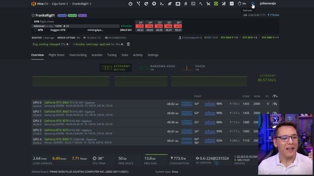Click the Xeggex XPB wallet name
314x176 pixels.
click(x=58, y=30)
